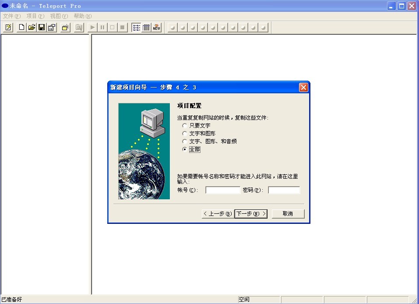The image size is (419, 304).
Task: Click the 取消 cancel button
Action: click(x=288, y=214)
